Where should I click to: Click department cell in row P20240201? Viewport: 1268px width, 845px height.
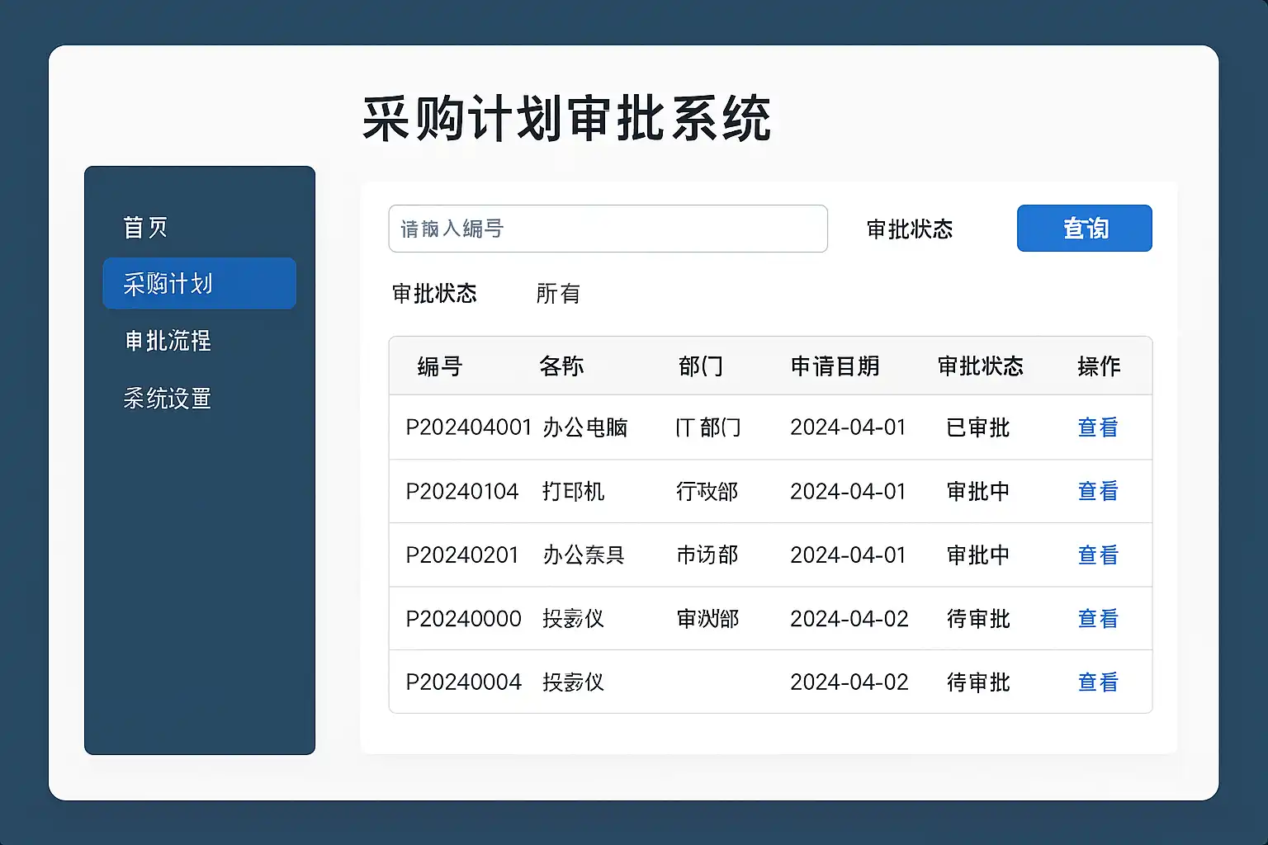coord(707,555)
